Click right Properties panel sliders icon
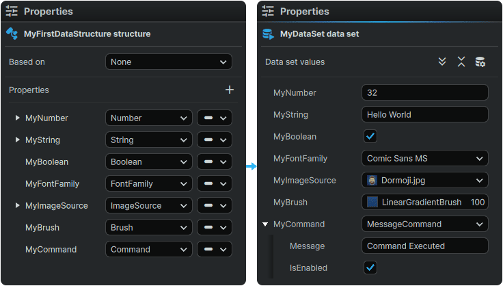503x286 pixels. click(269, 11)
